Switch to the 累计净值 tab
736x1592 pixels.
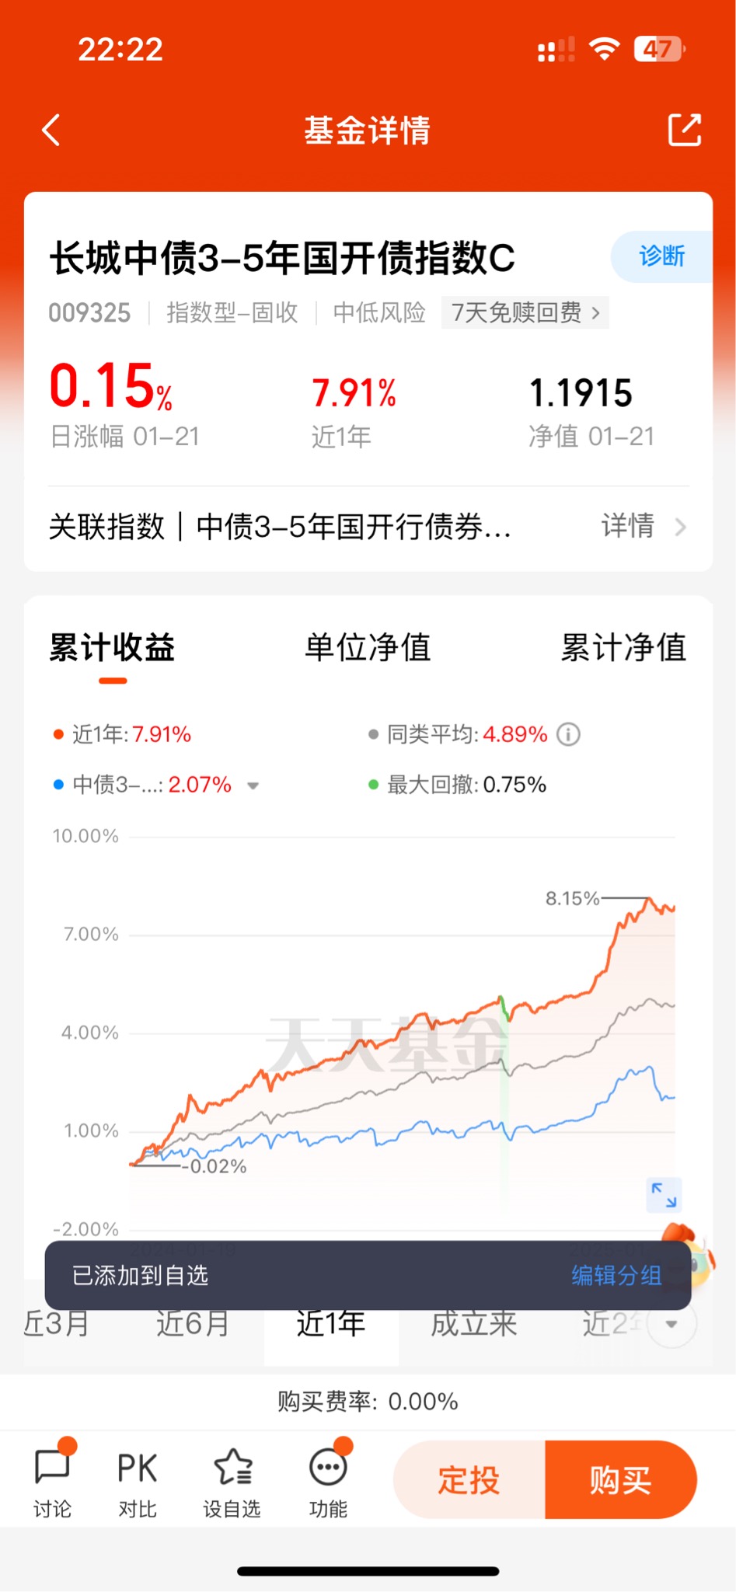click(x=623, y=647)
